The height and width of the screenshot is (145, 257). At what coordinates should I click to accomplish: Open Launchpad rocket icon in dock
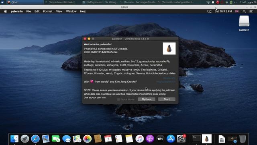(x=25, y=139)
